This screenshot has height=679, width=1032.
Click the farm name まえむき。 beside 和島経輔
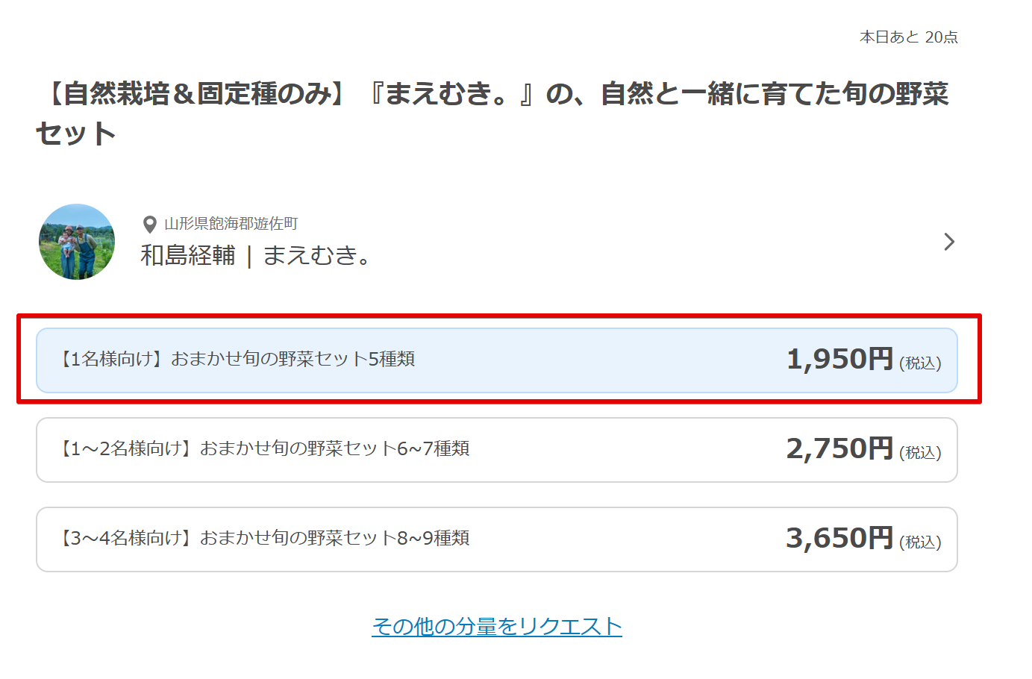(317, 256)
